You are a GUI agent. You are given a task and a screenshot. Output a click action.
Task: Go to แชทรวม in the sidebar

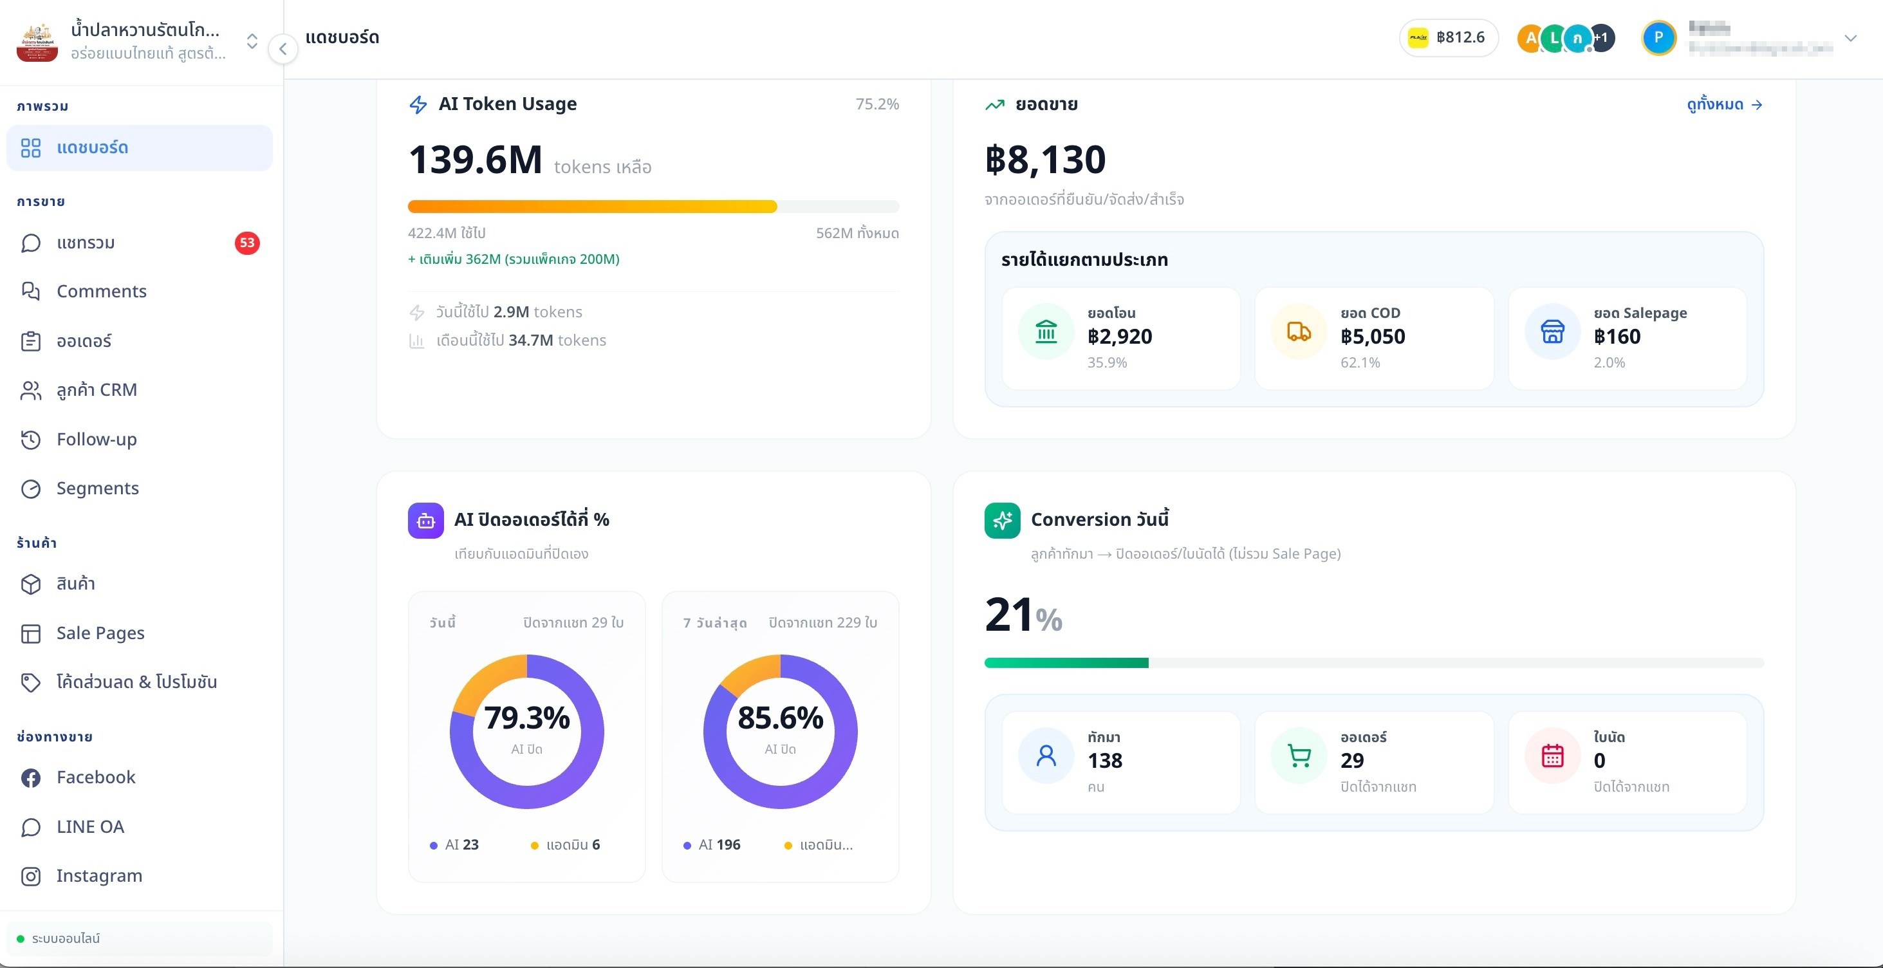coord(140,243)
